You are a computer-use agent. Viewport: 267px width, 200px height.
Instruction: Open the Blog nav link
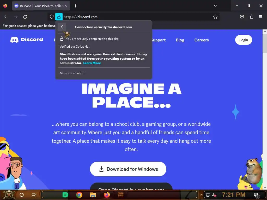[180, 40]
